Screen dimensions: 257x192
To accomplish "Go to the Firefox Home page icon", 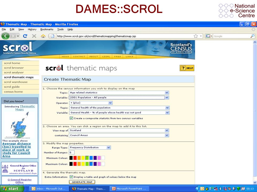I will [43, 36].
